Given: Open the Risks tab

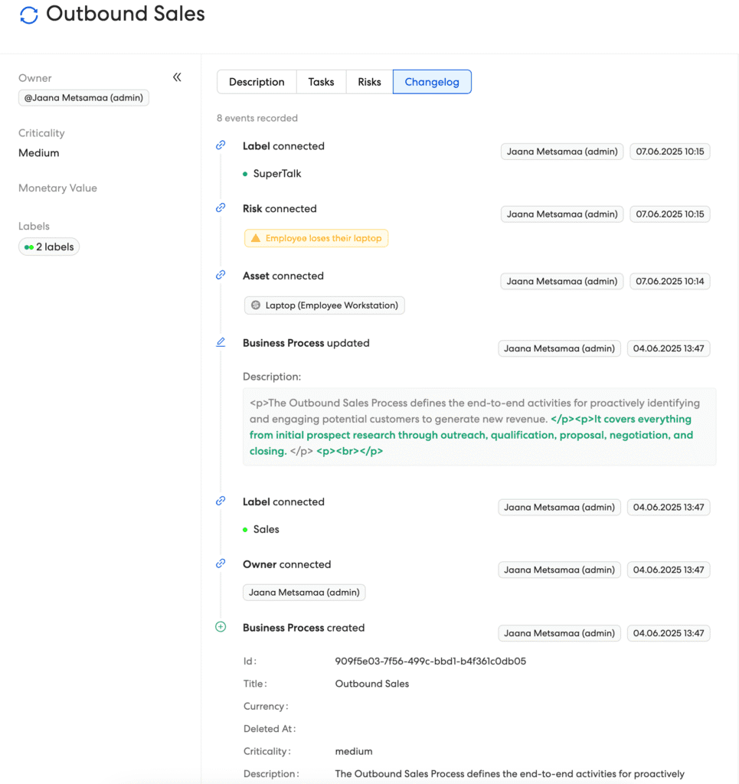Looking at the screenshot, I should tap(369, 82).
